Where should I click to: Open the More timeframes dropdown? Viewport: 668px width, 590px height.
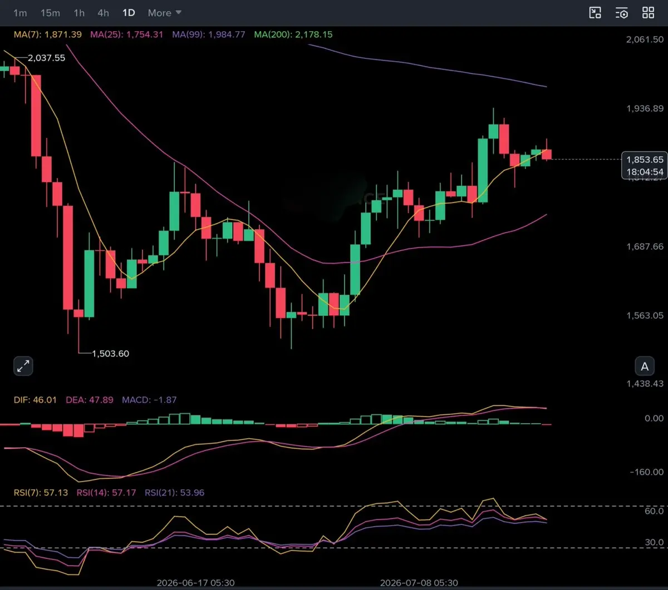[x=165, y=13]
